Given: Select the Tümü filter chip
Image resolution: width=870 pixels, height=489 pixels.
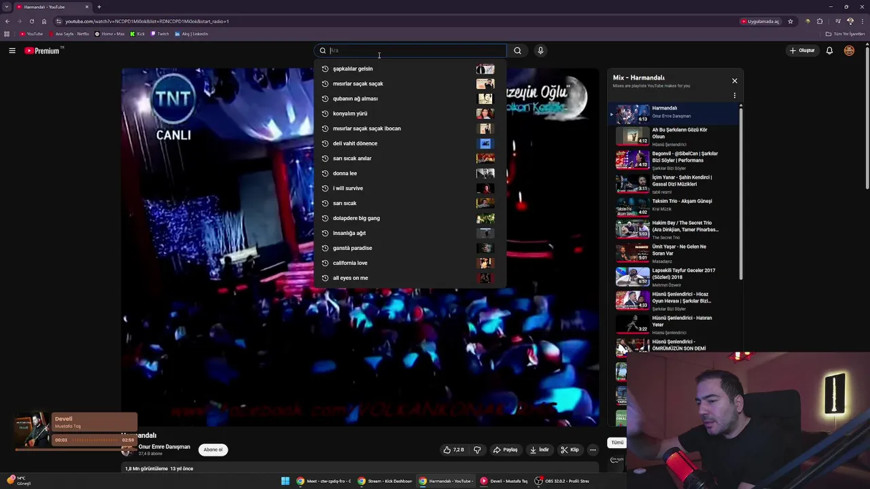Looking at the screenshot, I should click(617, 443).
